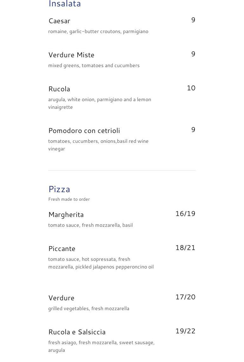The height and width of the screenshot is (362, 244).
Task: Select the Caesar salad item name
Action: (59, 21)
